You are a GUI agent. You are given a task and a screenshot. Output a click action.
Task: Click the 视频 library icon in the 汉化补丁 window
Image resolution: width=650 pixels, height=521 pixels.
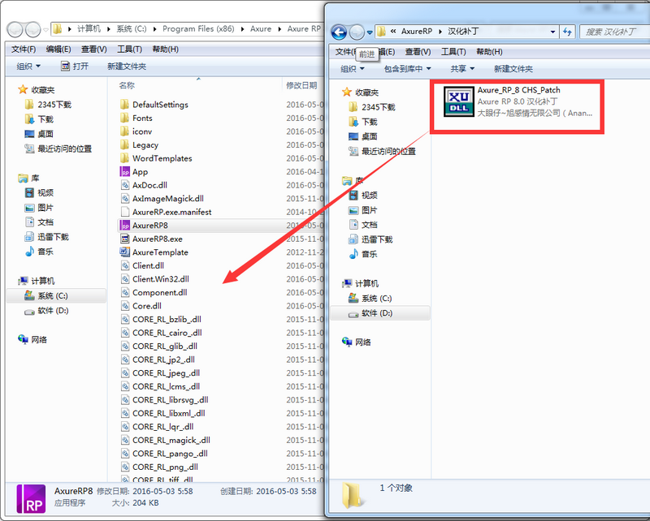pos(353,195)
